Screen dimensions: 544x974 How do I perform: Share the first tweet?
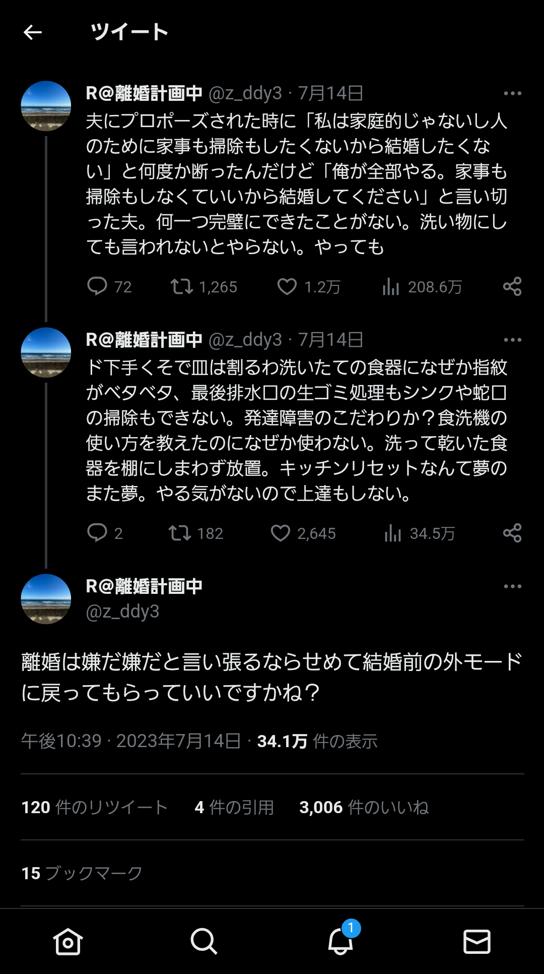point(512,286)
